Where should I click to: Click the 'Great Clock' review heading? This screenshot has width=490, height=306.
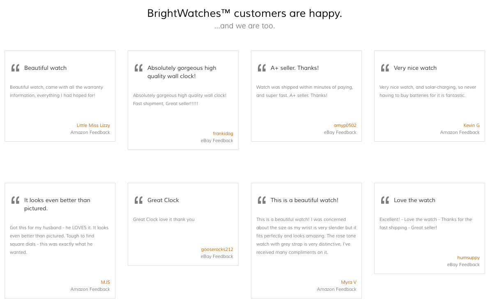click(163, 200)
